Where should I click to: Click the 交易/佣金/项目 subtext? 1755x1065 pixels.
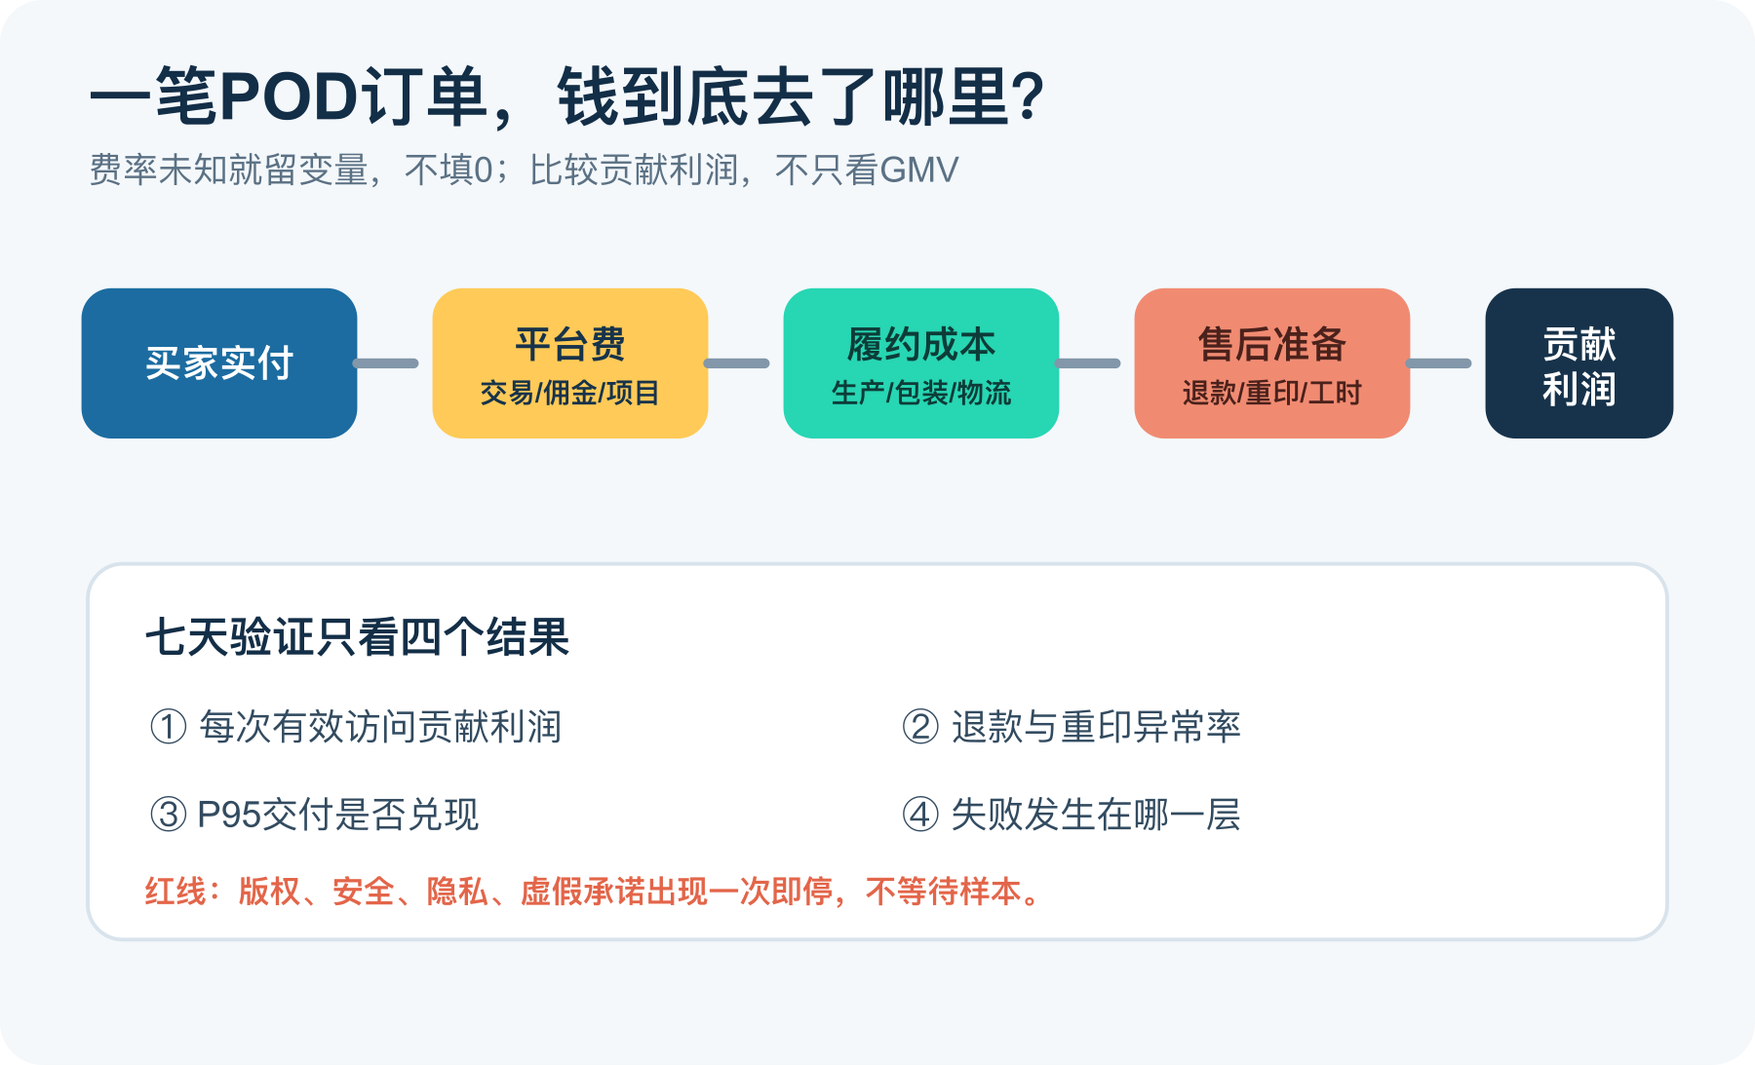570,393
